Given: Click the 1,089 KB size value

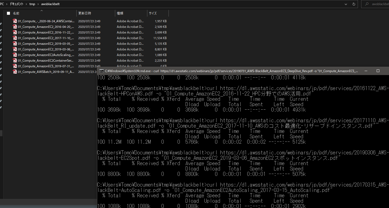Looking at the screenshot, I should (x=161, y=55).
